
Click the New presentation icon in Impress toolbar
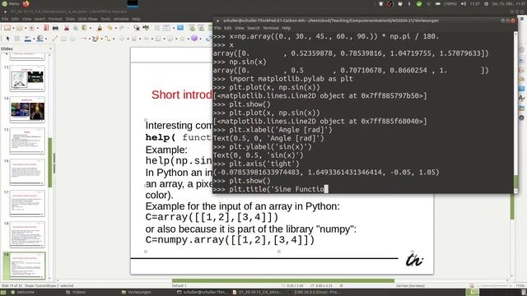point(7,28)
